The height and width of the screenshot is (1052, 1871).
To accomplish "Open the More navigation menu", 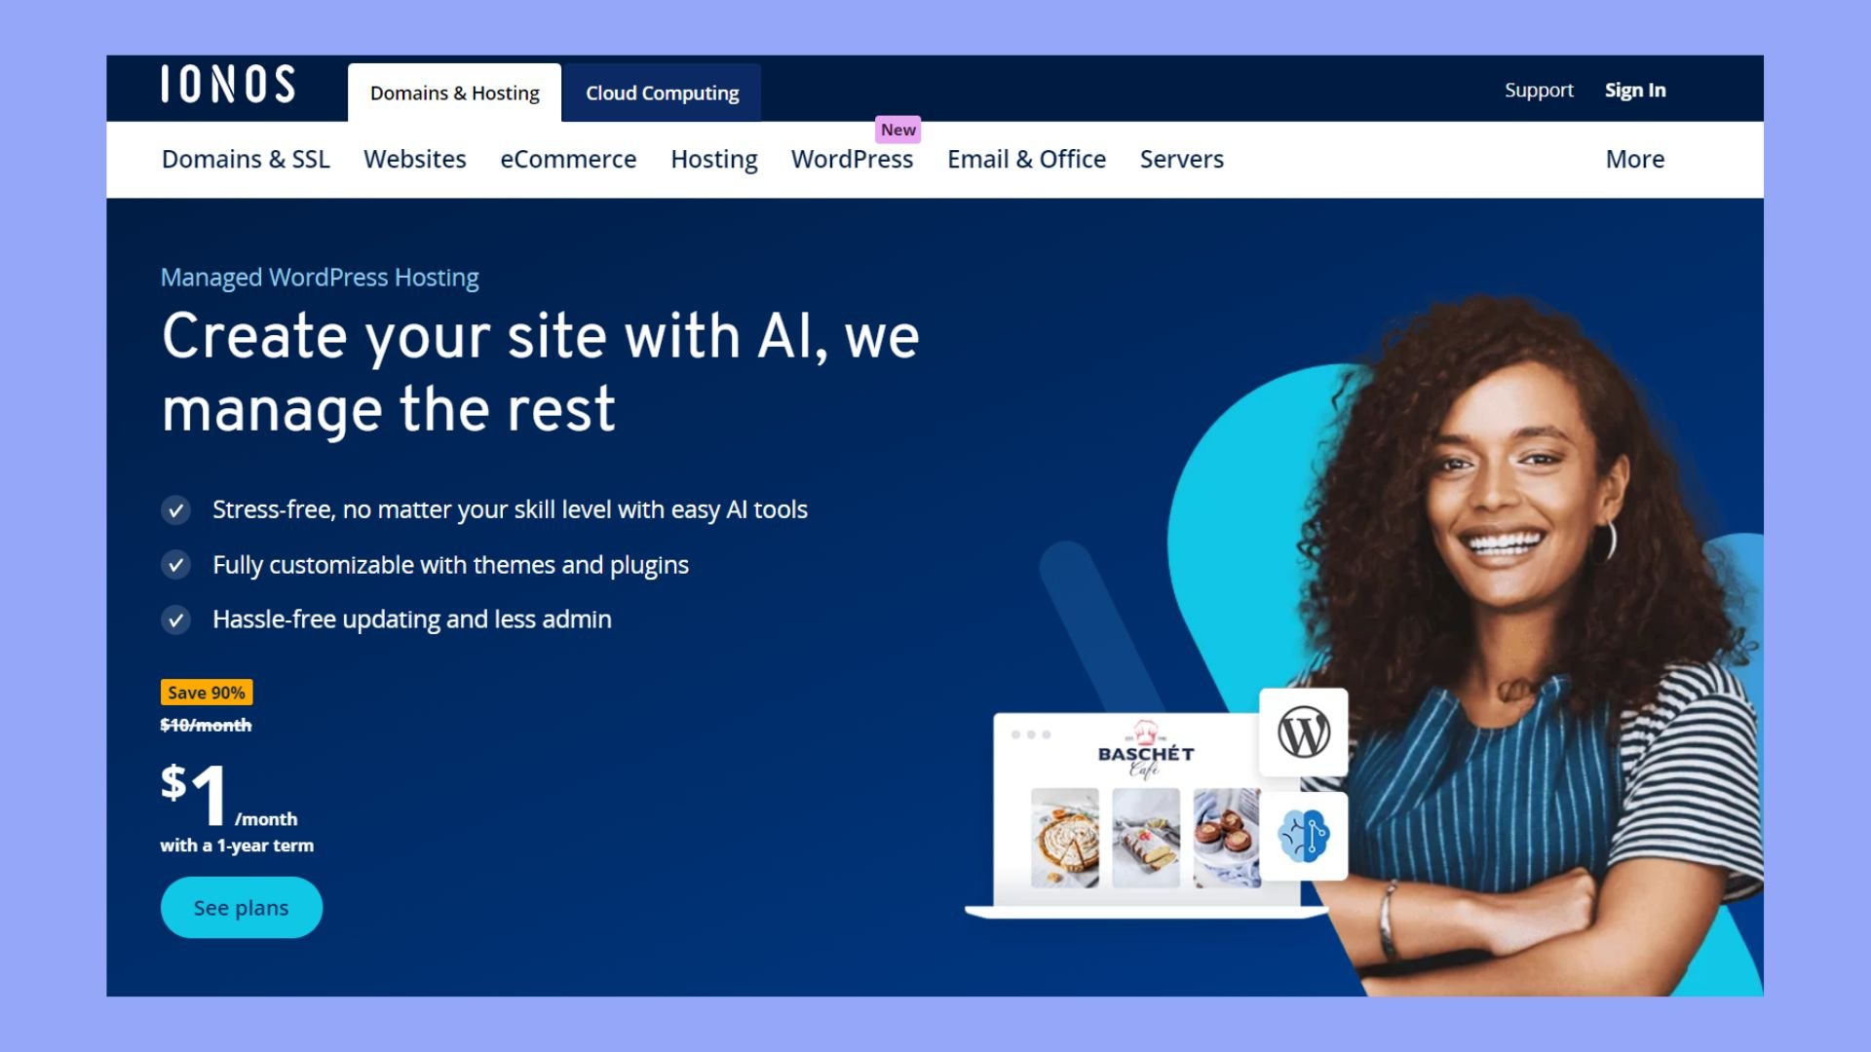I will tap(1635, 159).
